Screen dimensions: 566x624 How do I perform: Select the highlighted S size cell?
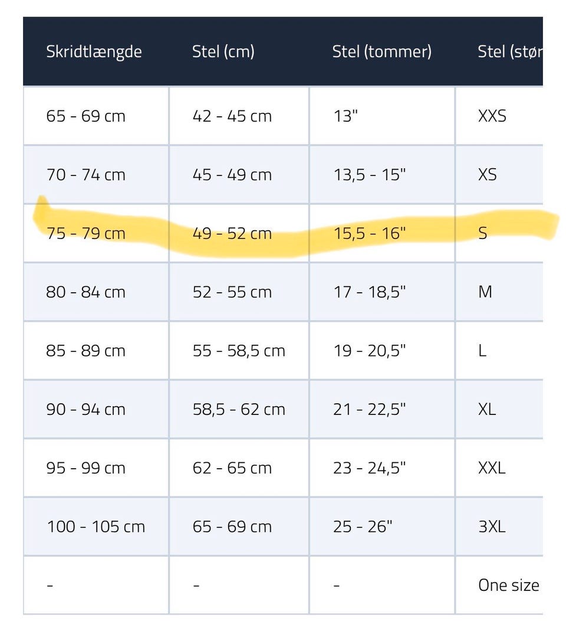[483, 233]
